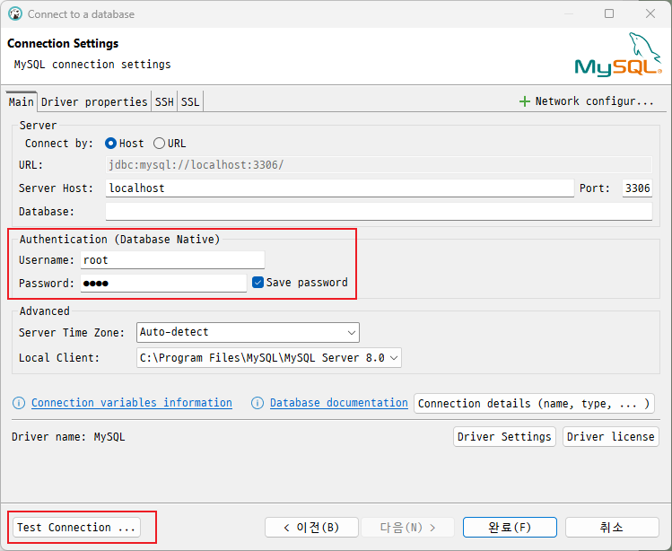
Task: Open Connection details (name, type, ...)
Action: 534,404
